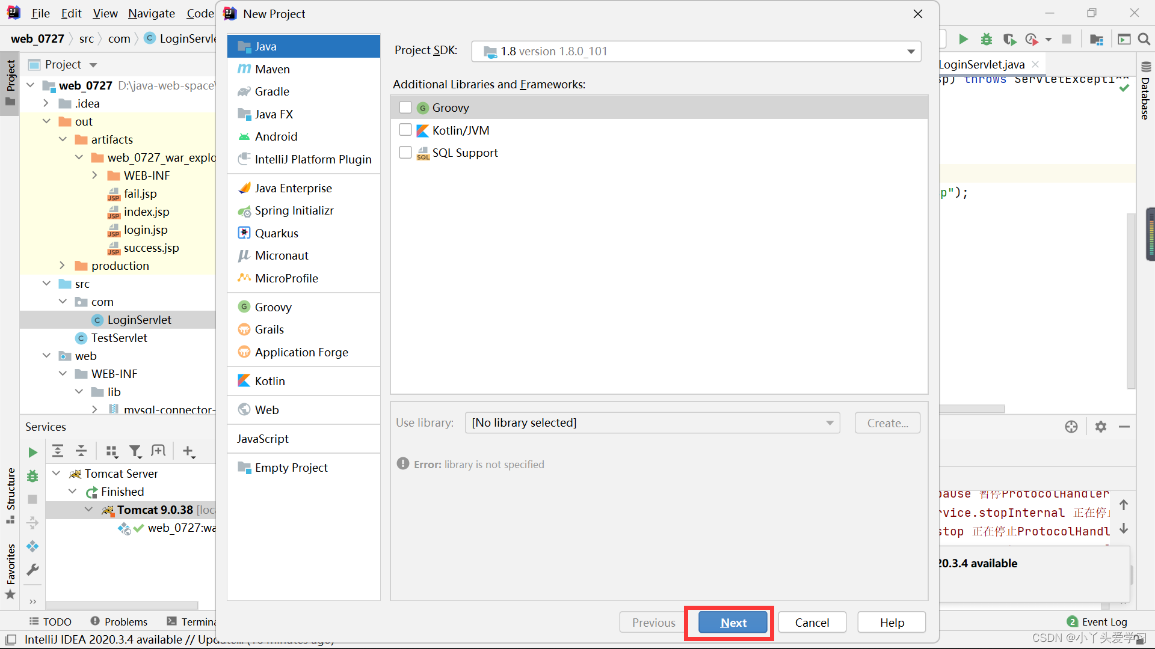Select Quarkus project type
Viewport: 1155px width, 649px height.
[x=304, y=233]
